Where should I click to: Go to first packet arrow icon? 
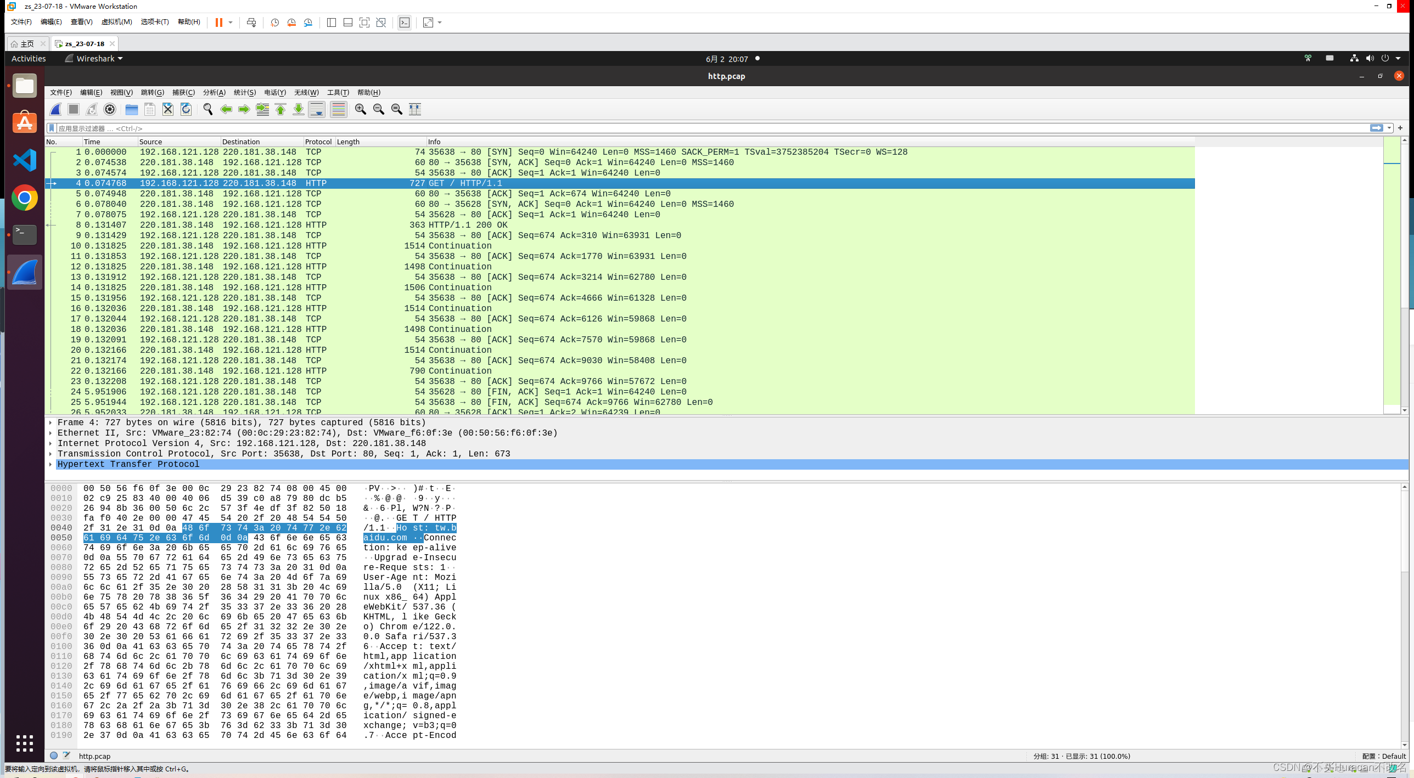[x=280, y=109]
